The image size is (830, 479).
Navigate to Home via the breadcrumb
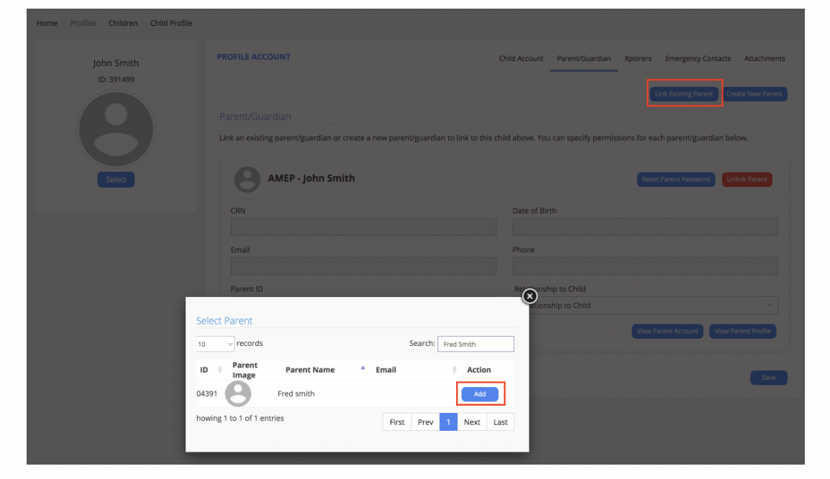click(47, 22)
